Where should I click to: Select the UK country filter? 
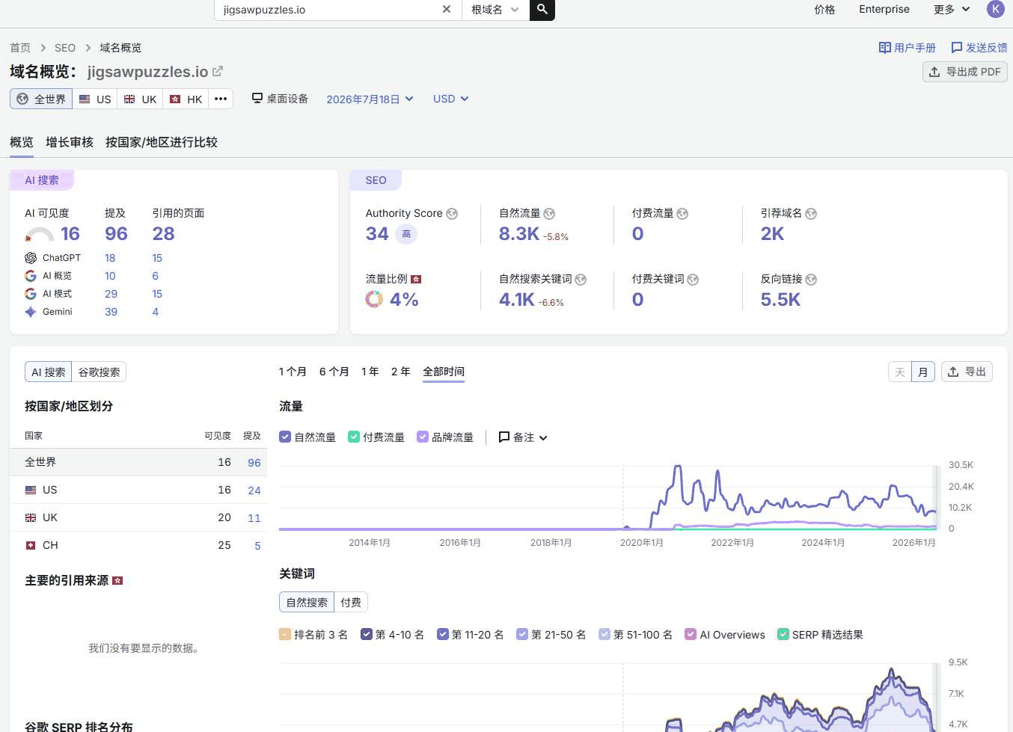pyautogui.click(x=141, y=99)
